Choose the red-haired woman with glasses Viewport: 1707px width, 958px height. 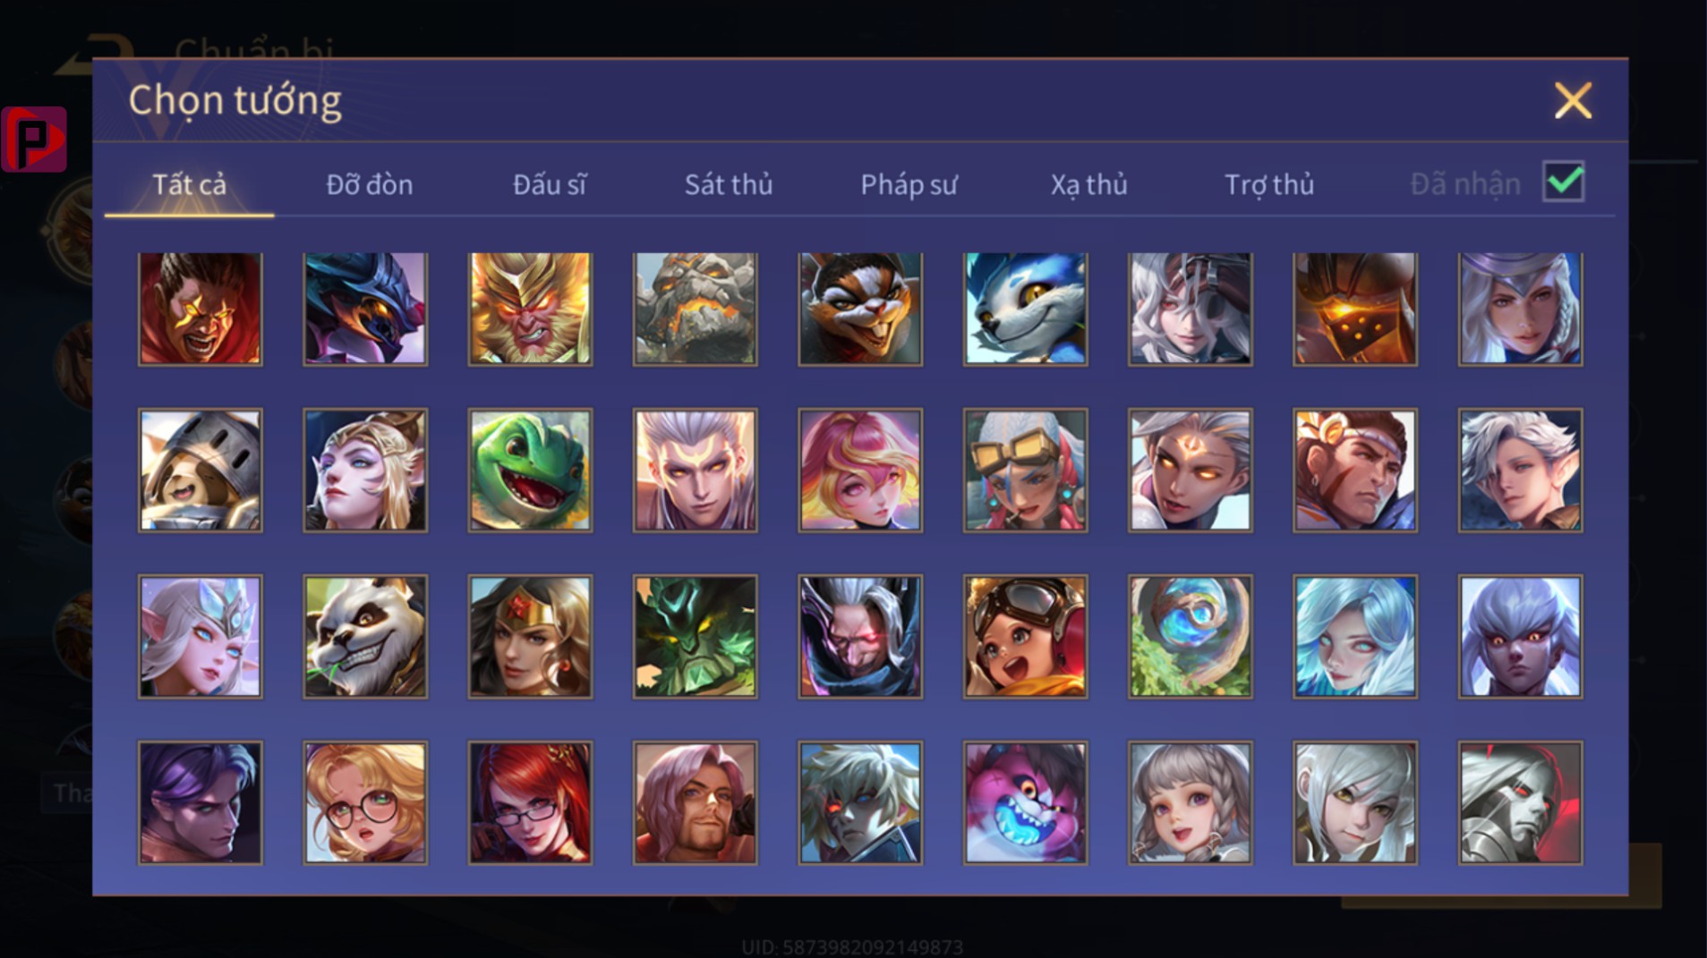530,802
